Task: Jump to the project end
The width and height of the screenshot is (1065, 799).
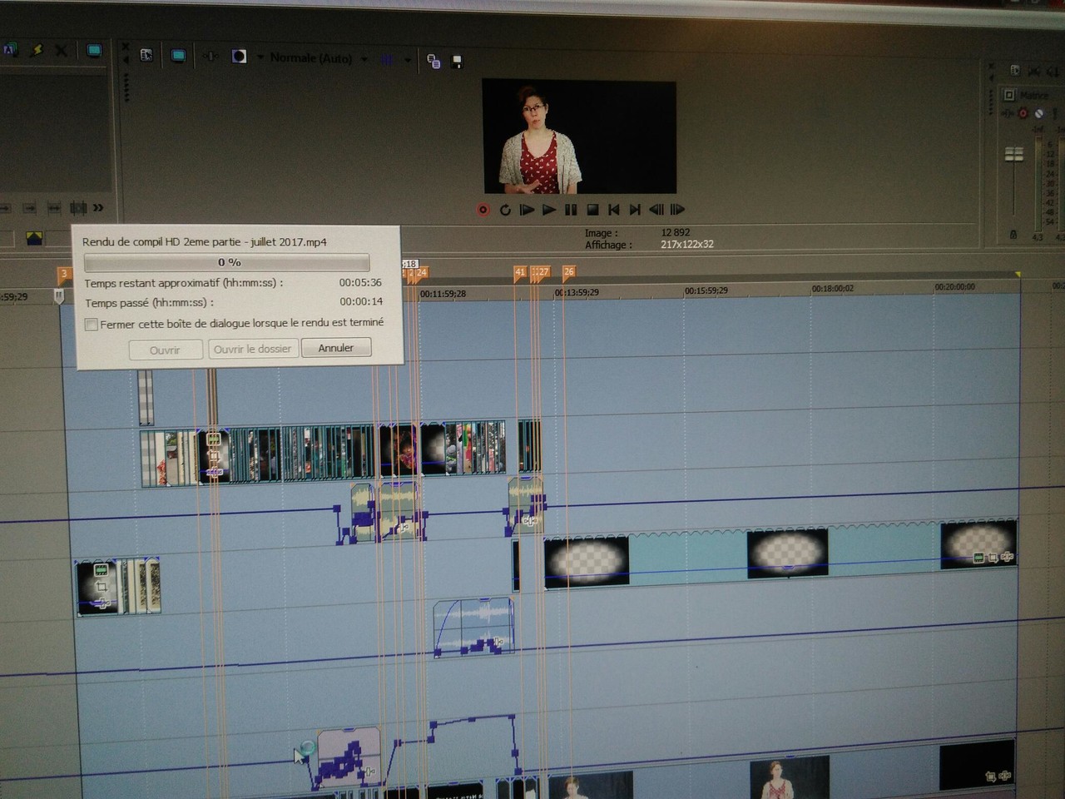Action: [x=635, y=210]
